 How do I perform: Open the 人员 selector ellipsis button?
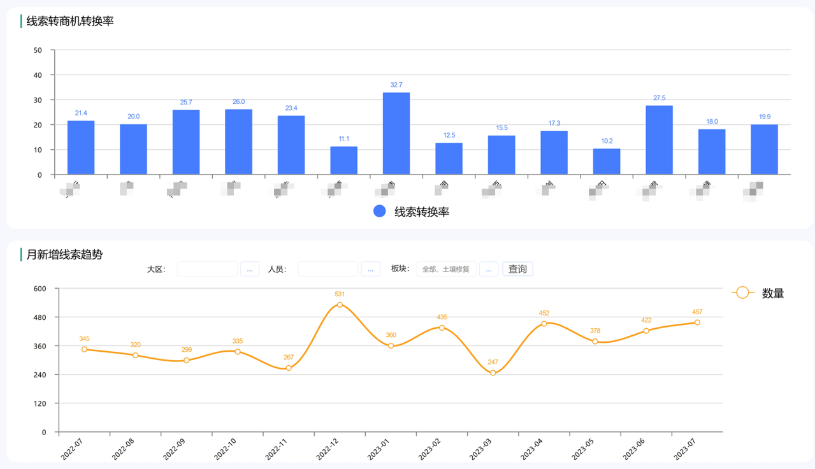[370, 269]
